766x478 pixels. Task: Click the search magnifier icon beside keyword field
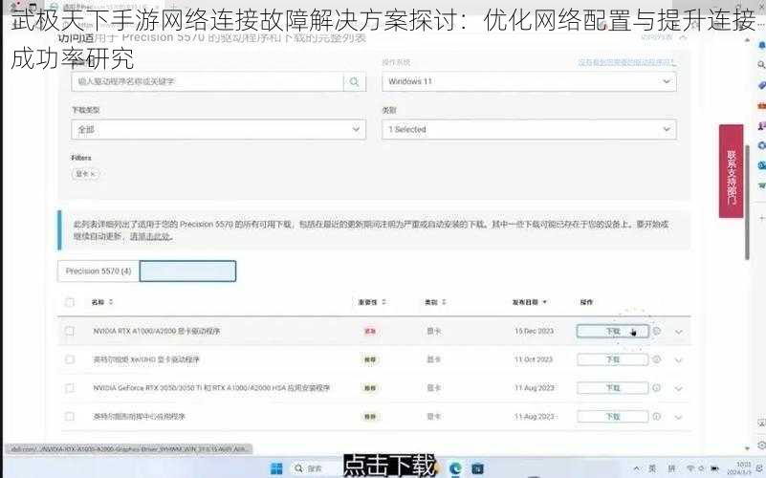(355, 81)
